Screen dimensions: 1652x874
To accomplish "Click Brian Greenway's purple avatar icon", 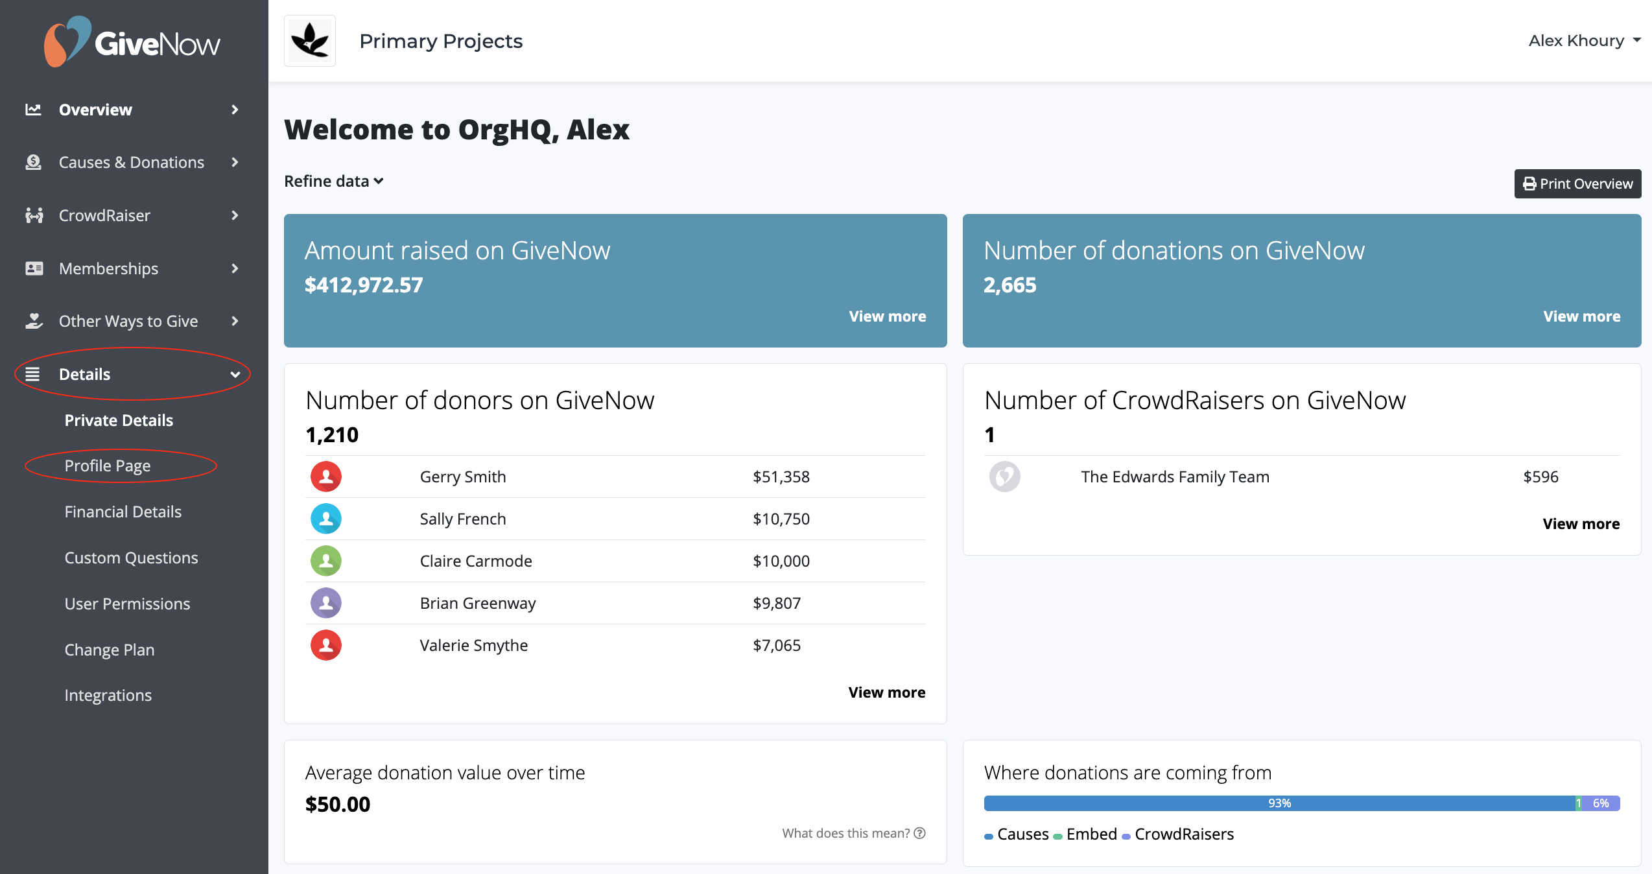I will tap(326, 603).
